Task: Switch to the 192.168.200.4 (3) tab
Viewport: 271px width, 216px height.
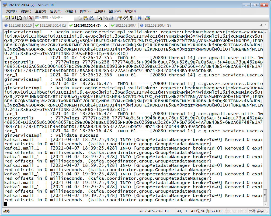Action: point(155,25)
